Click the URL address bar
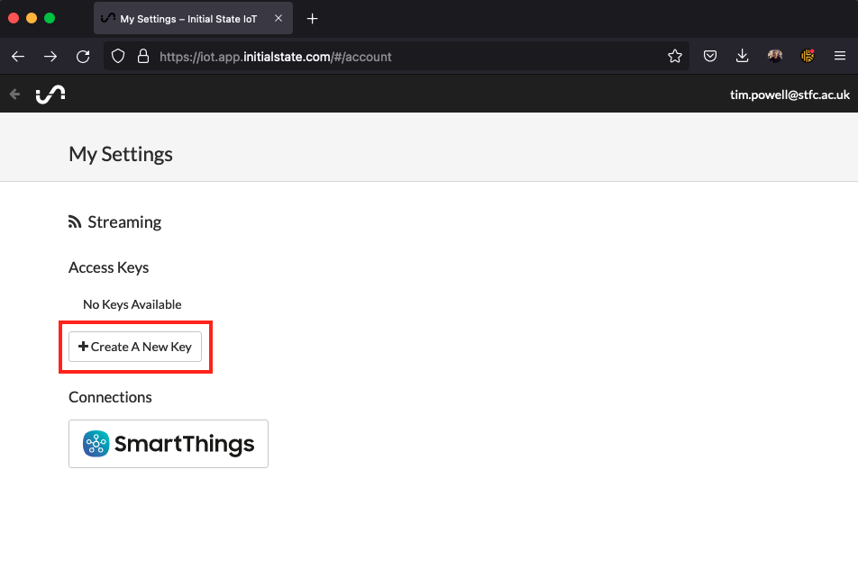This screenshot has width=858, height=587. point(397,57)
